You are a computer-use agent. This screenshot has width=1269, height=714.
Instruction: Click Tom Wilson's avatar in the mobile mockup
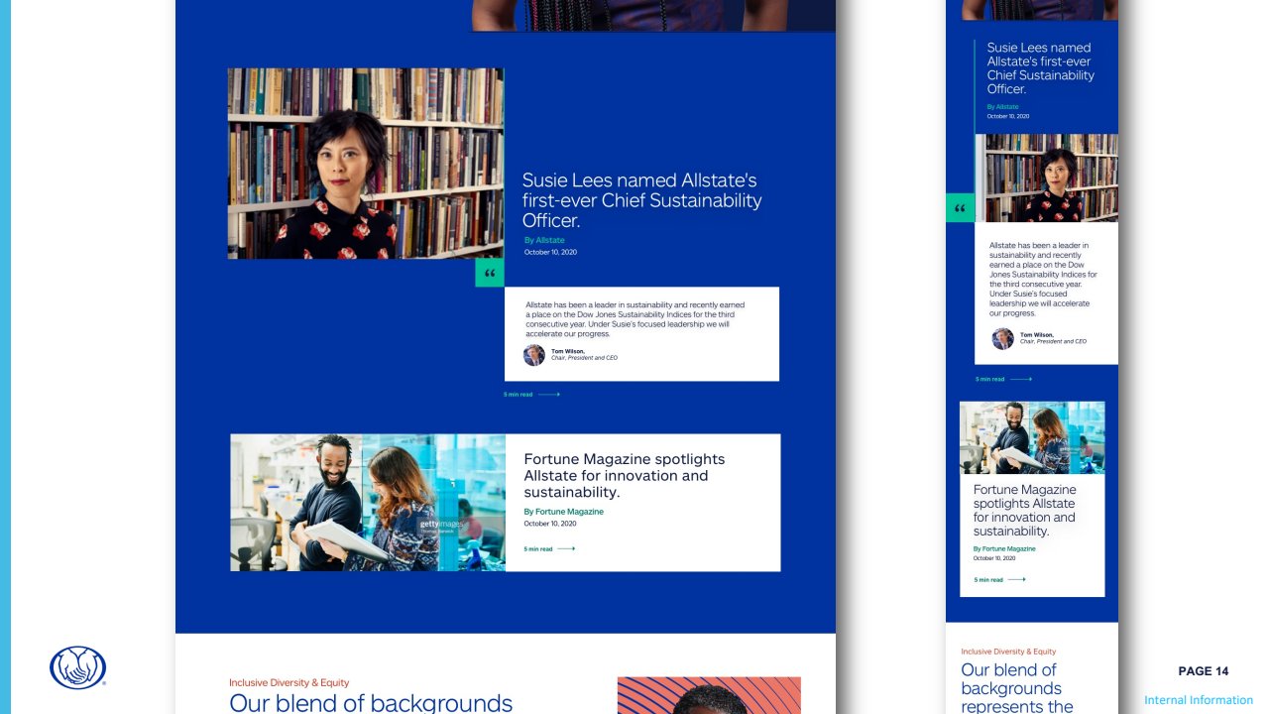[1002, 338]
